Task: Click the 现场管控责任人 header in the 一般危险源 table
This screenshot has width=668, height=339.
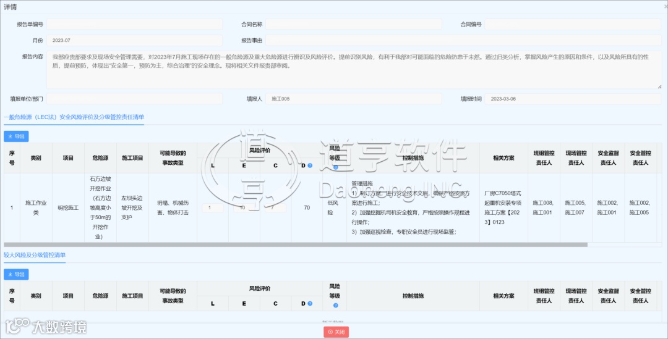Action: point(576,158)
